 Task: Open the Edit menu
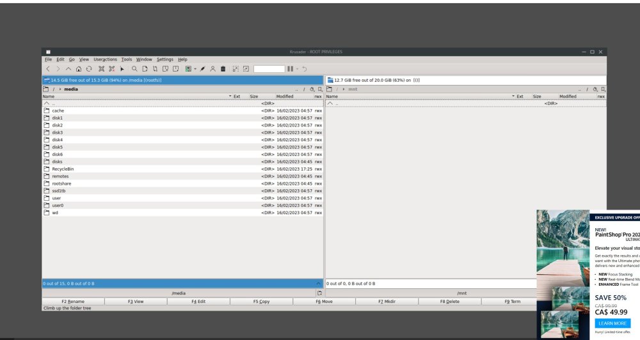60,59
